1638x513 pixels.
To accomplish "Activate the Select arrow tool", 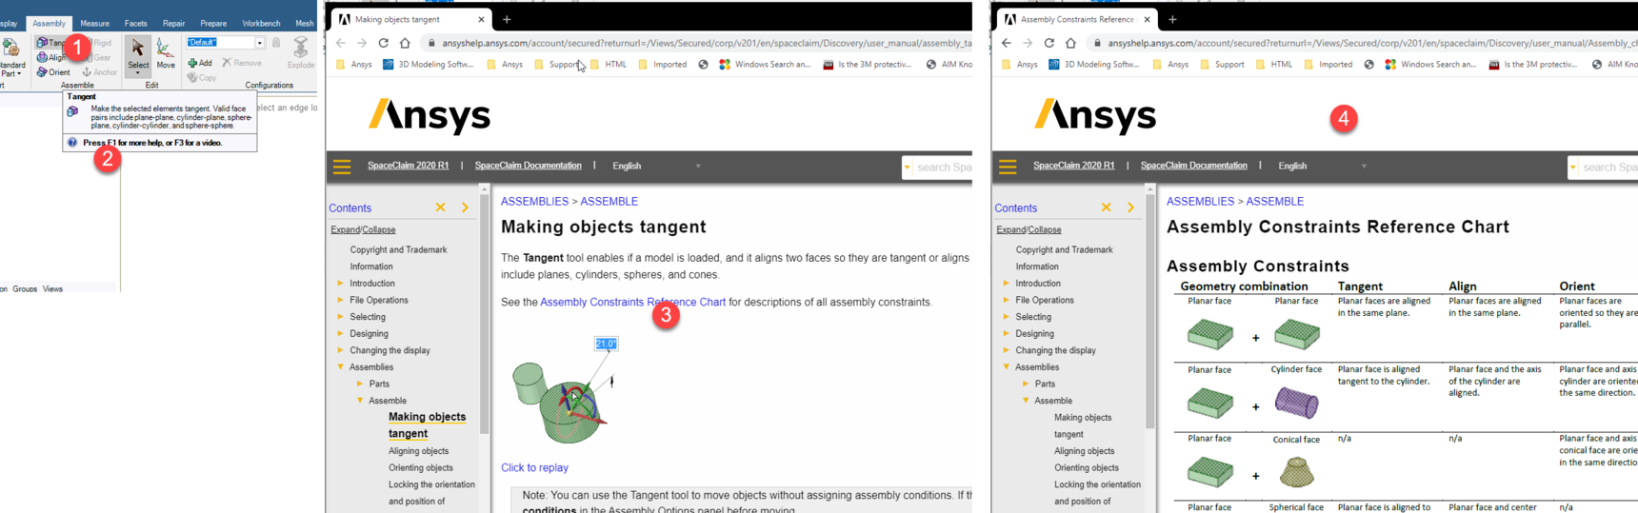I will tap(138, 55).
